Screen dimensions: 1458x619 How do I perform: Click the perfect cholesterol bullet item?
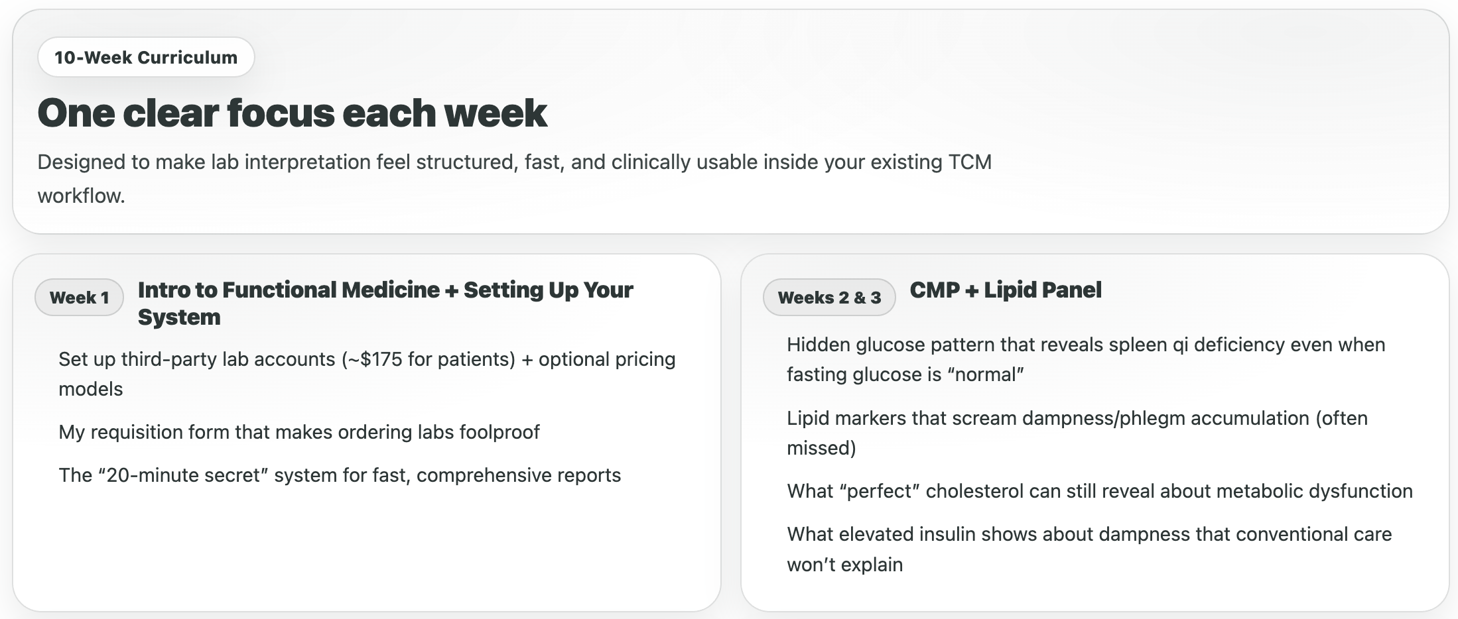click(1100, 491)
